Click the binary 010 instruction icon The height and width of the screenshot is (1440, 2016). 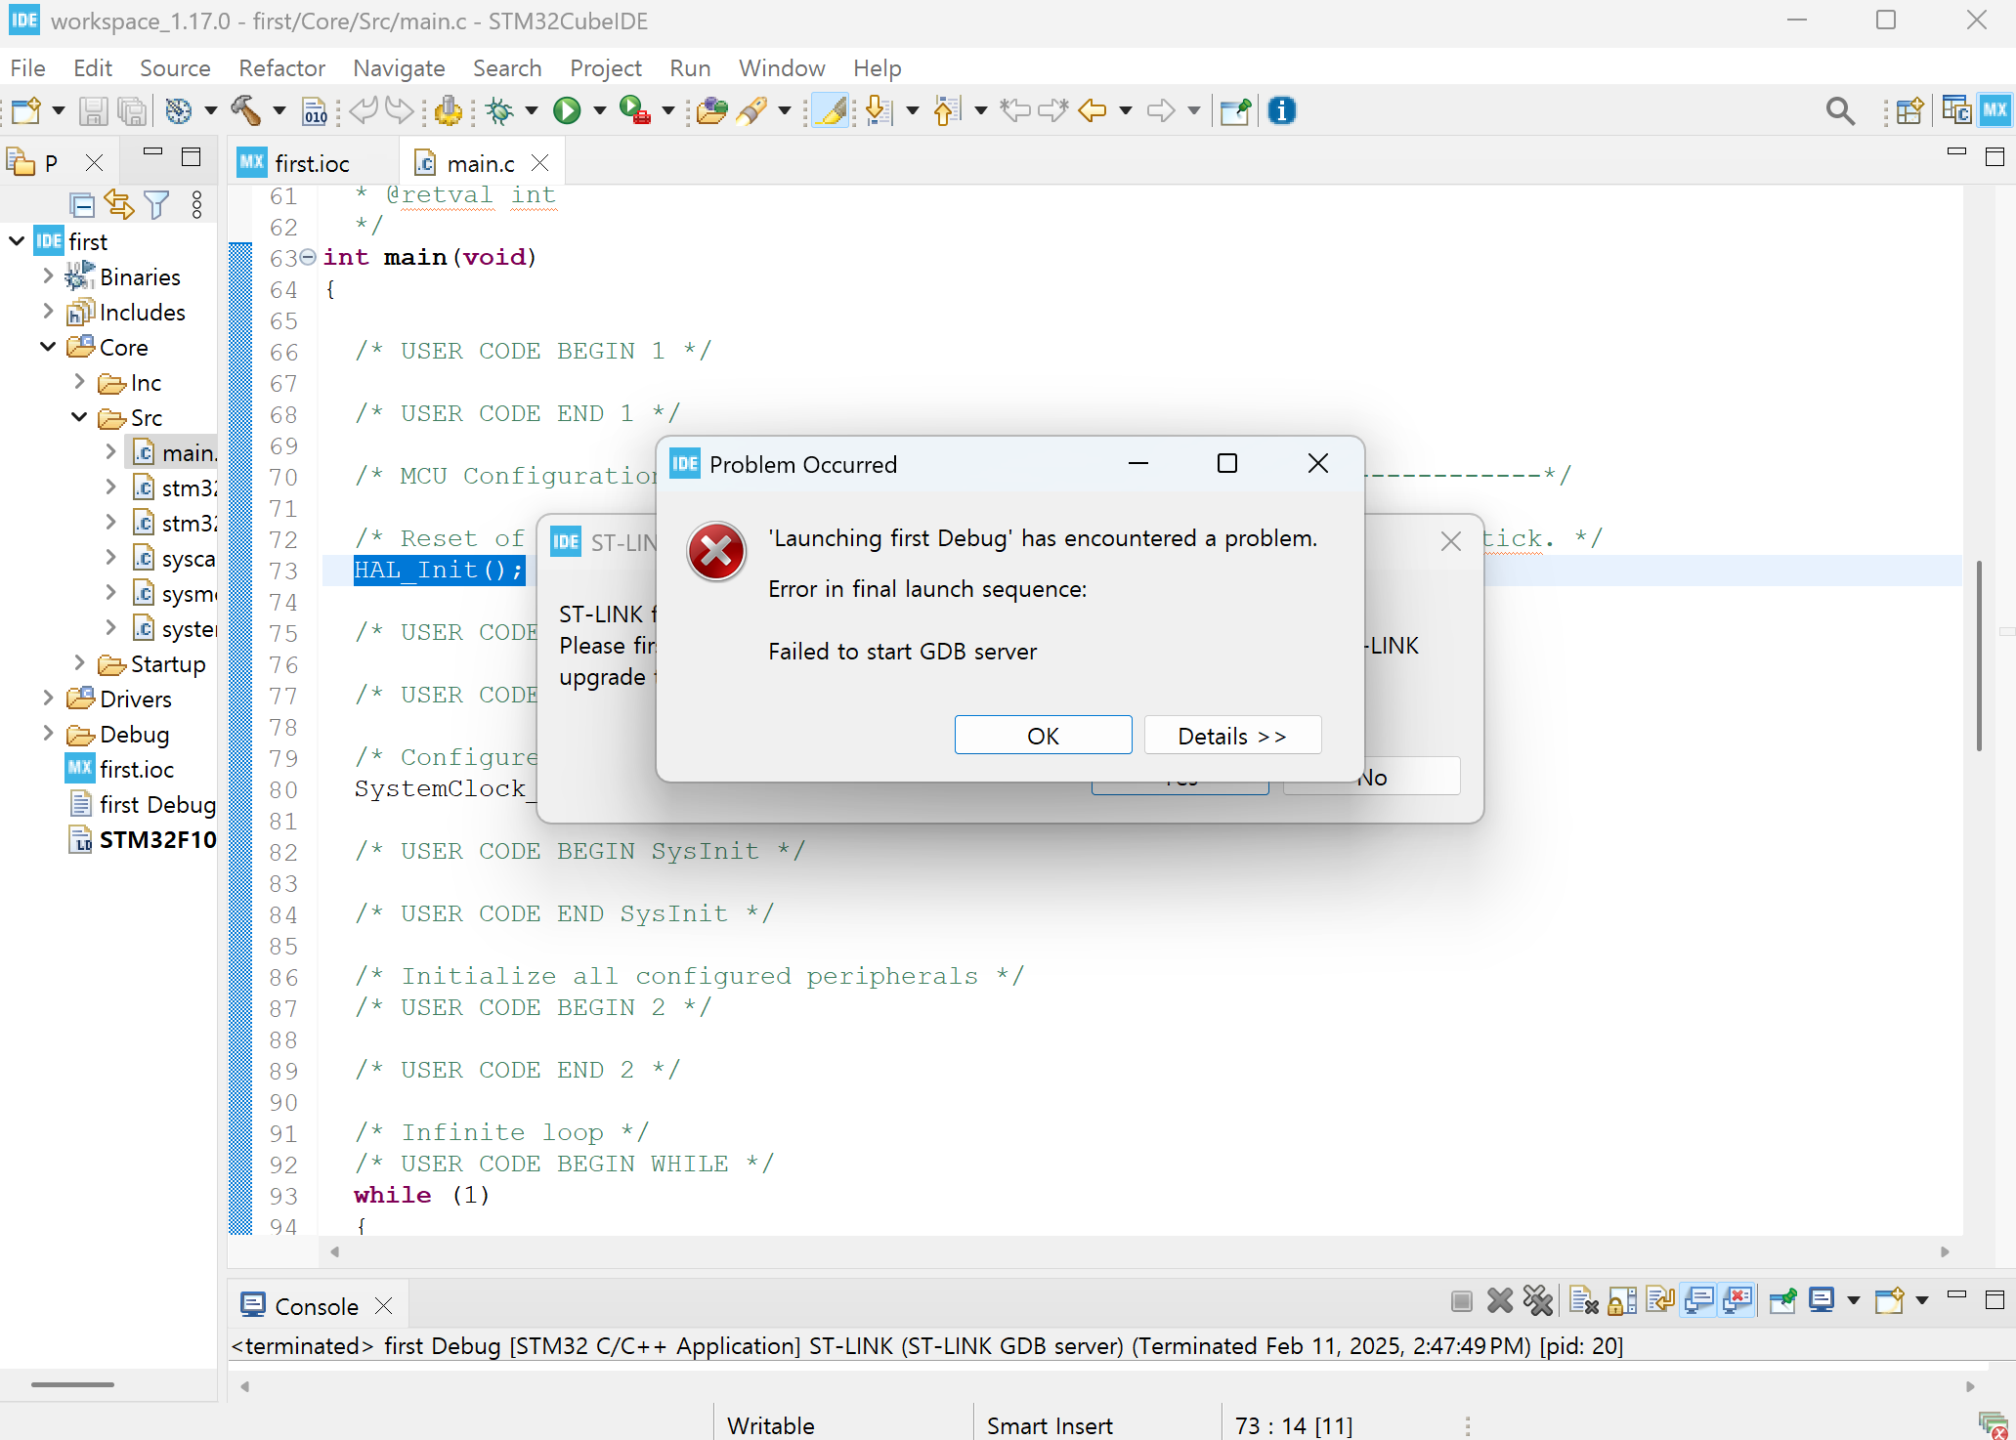pos(315,110)
